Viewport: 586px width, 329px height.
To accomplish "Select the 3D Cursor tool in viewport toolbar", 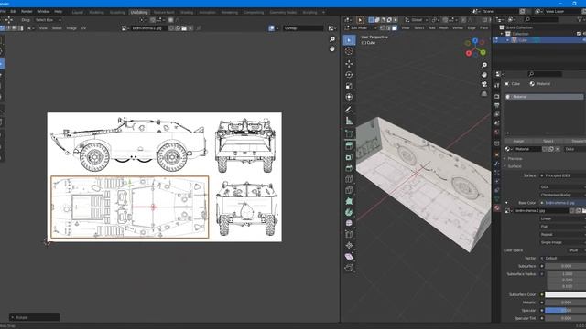I will click(x=349, y=51).
